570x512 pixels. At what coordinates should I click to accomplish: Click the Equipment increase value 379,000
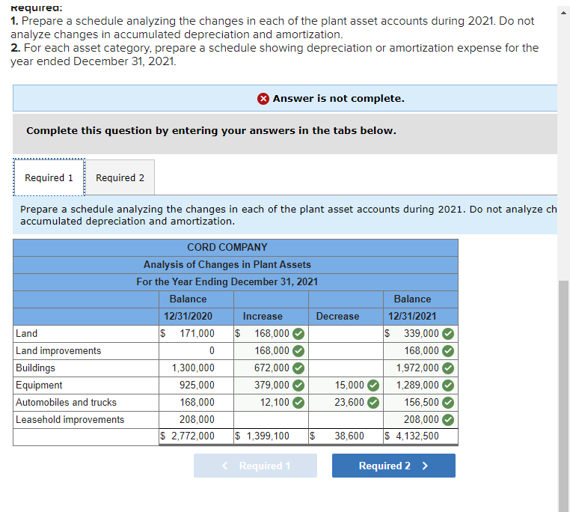(272, 385)
